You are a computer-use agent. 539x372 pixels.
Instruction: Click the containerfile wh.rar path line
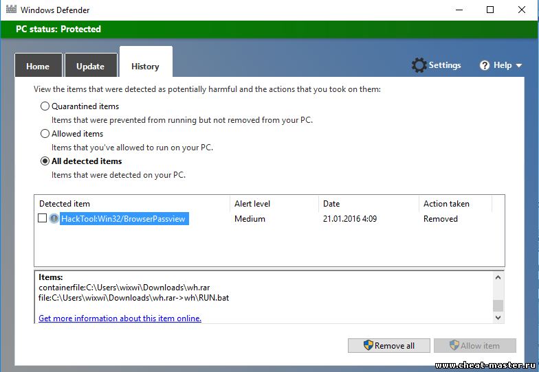point(124,287)
